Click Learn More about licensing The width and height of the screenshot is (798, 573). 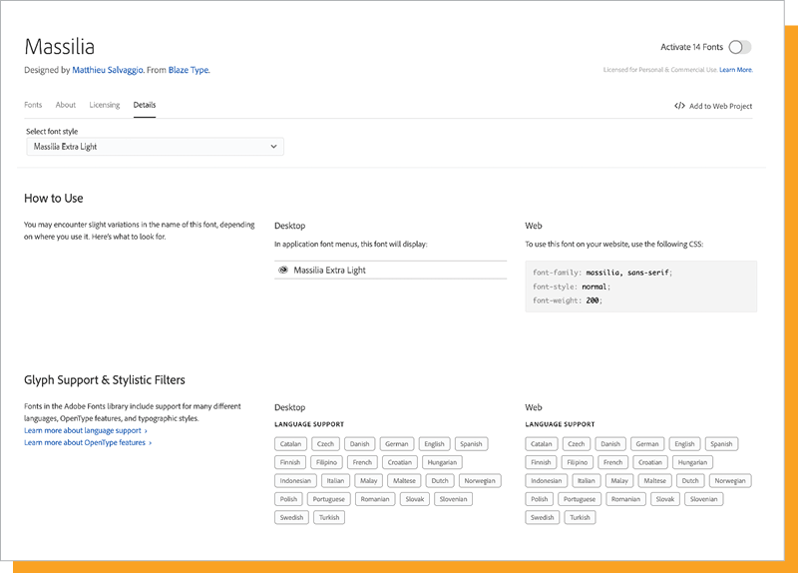[735, 70]
